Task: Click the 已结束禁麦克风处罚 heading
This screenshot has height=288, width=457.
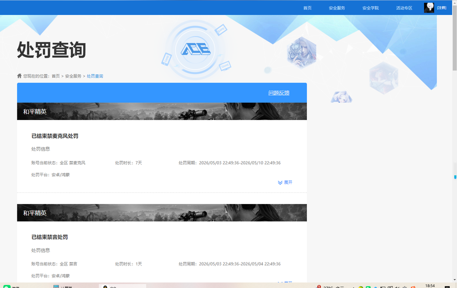Action: pos(55,136)
